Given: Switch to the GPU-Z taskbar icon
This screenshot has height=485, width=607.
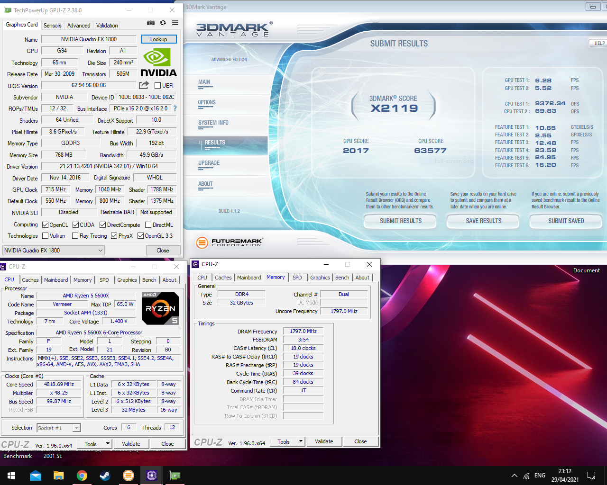Looking at the screenshot, I should pyautogui.click(x=175, y=476).
